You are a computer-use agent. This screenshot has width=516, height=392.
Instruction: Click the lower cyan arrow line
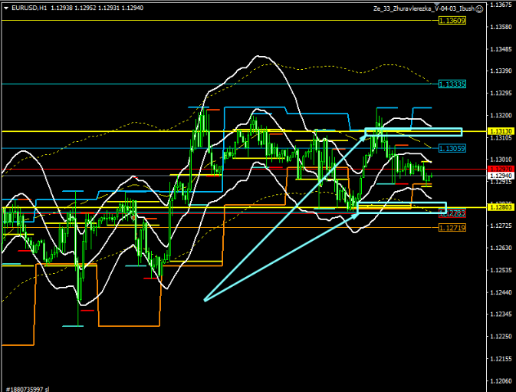(280, 257)
